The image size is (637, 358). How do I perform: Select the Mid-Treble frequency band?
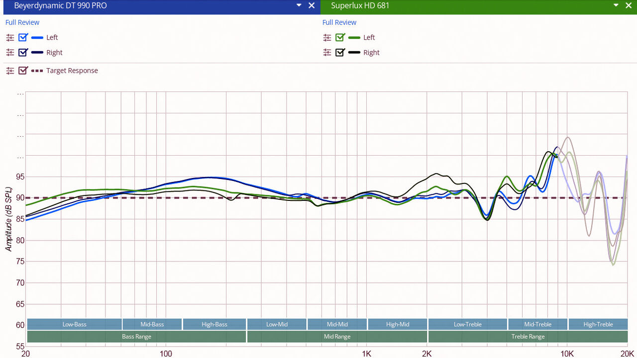[538, 324]
